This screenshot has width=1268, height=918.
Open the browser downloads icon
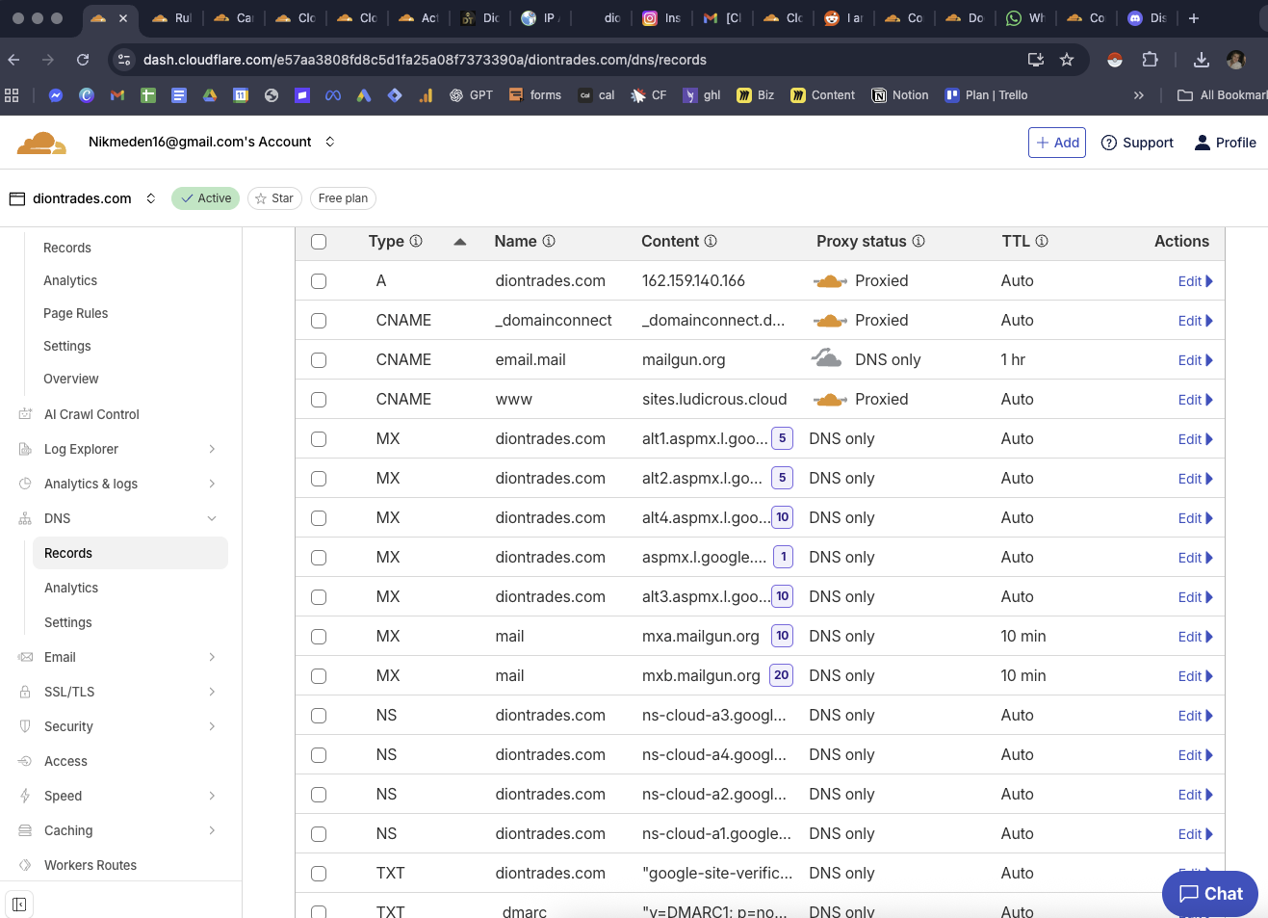coord(1201,60)
